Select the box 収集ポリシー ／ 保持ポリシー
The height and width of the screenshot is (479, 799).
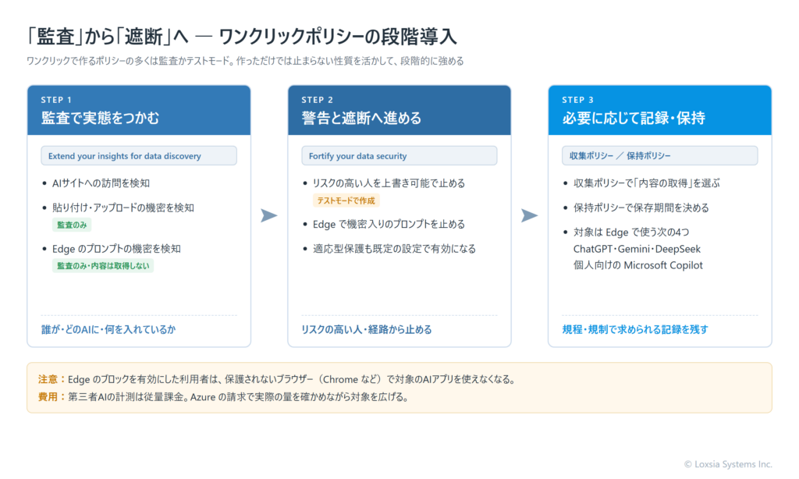pyautogui.click(x=660, y=156)
